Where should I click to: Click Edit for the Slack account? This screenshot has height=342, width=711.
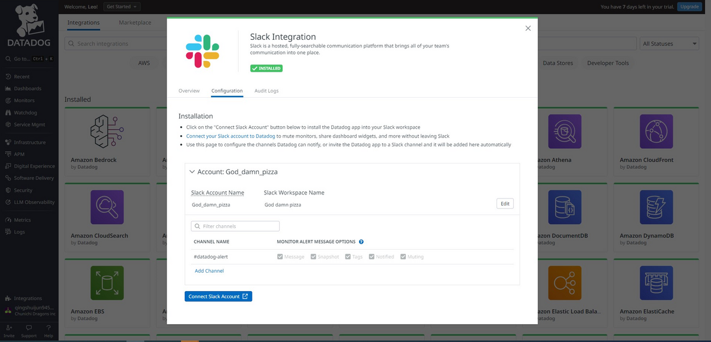click(x=505, y=203)
